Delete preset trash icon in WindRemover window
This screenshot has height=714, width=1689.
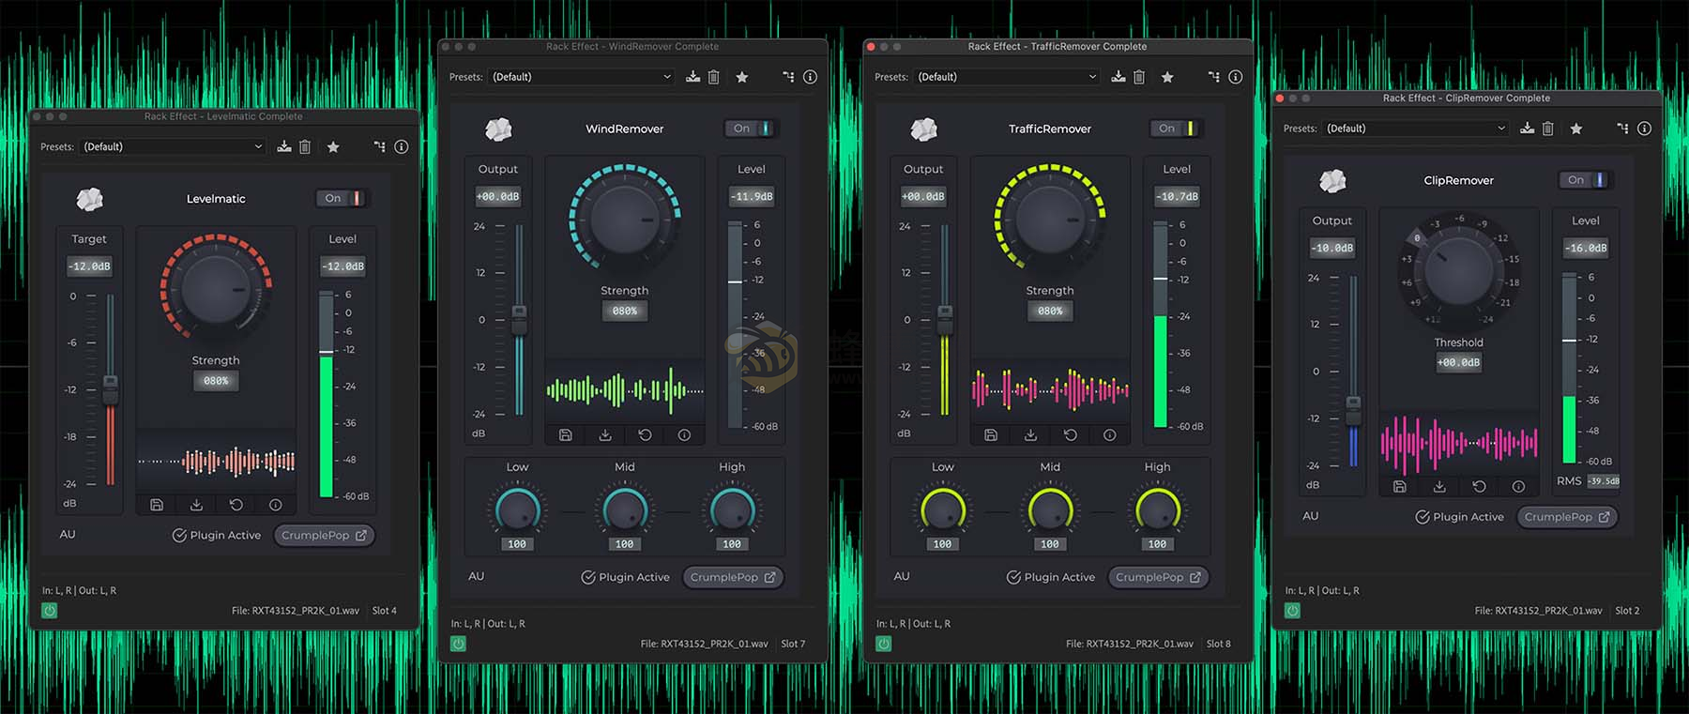714,77
